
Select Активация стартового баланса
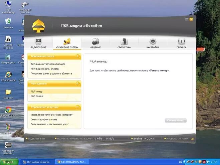tap(48, 64)
